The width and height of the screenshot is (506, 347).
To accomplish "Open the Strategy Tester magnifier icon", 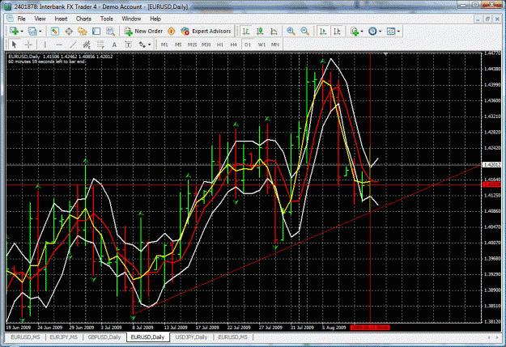I will pyautogui.click(x=110, y=32).
